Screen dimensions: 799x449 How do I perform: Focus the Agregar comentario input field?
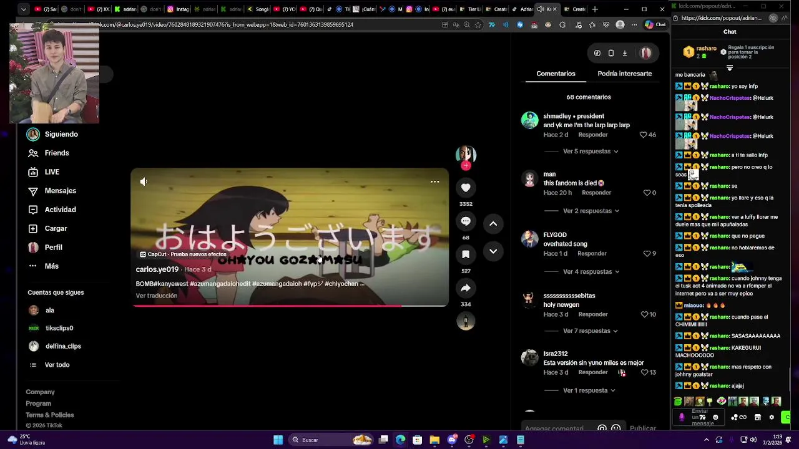[x=555, y=428]
